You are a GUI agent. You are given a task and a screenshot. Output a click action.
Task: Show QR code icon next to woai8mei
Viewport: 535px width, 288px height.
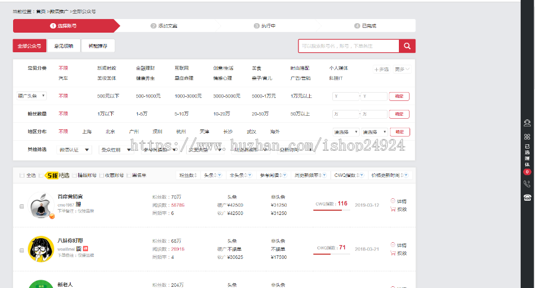pyautogui.click(x=79, y=249)
